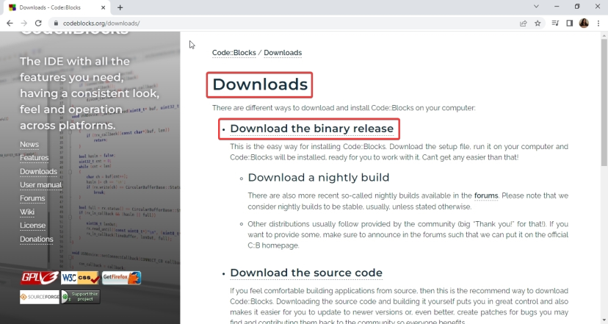
Task: Go to the Forums sidebar link
Action: click(32, 198)
